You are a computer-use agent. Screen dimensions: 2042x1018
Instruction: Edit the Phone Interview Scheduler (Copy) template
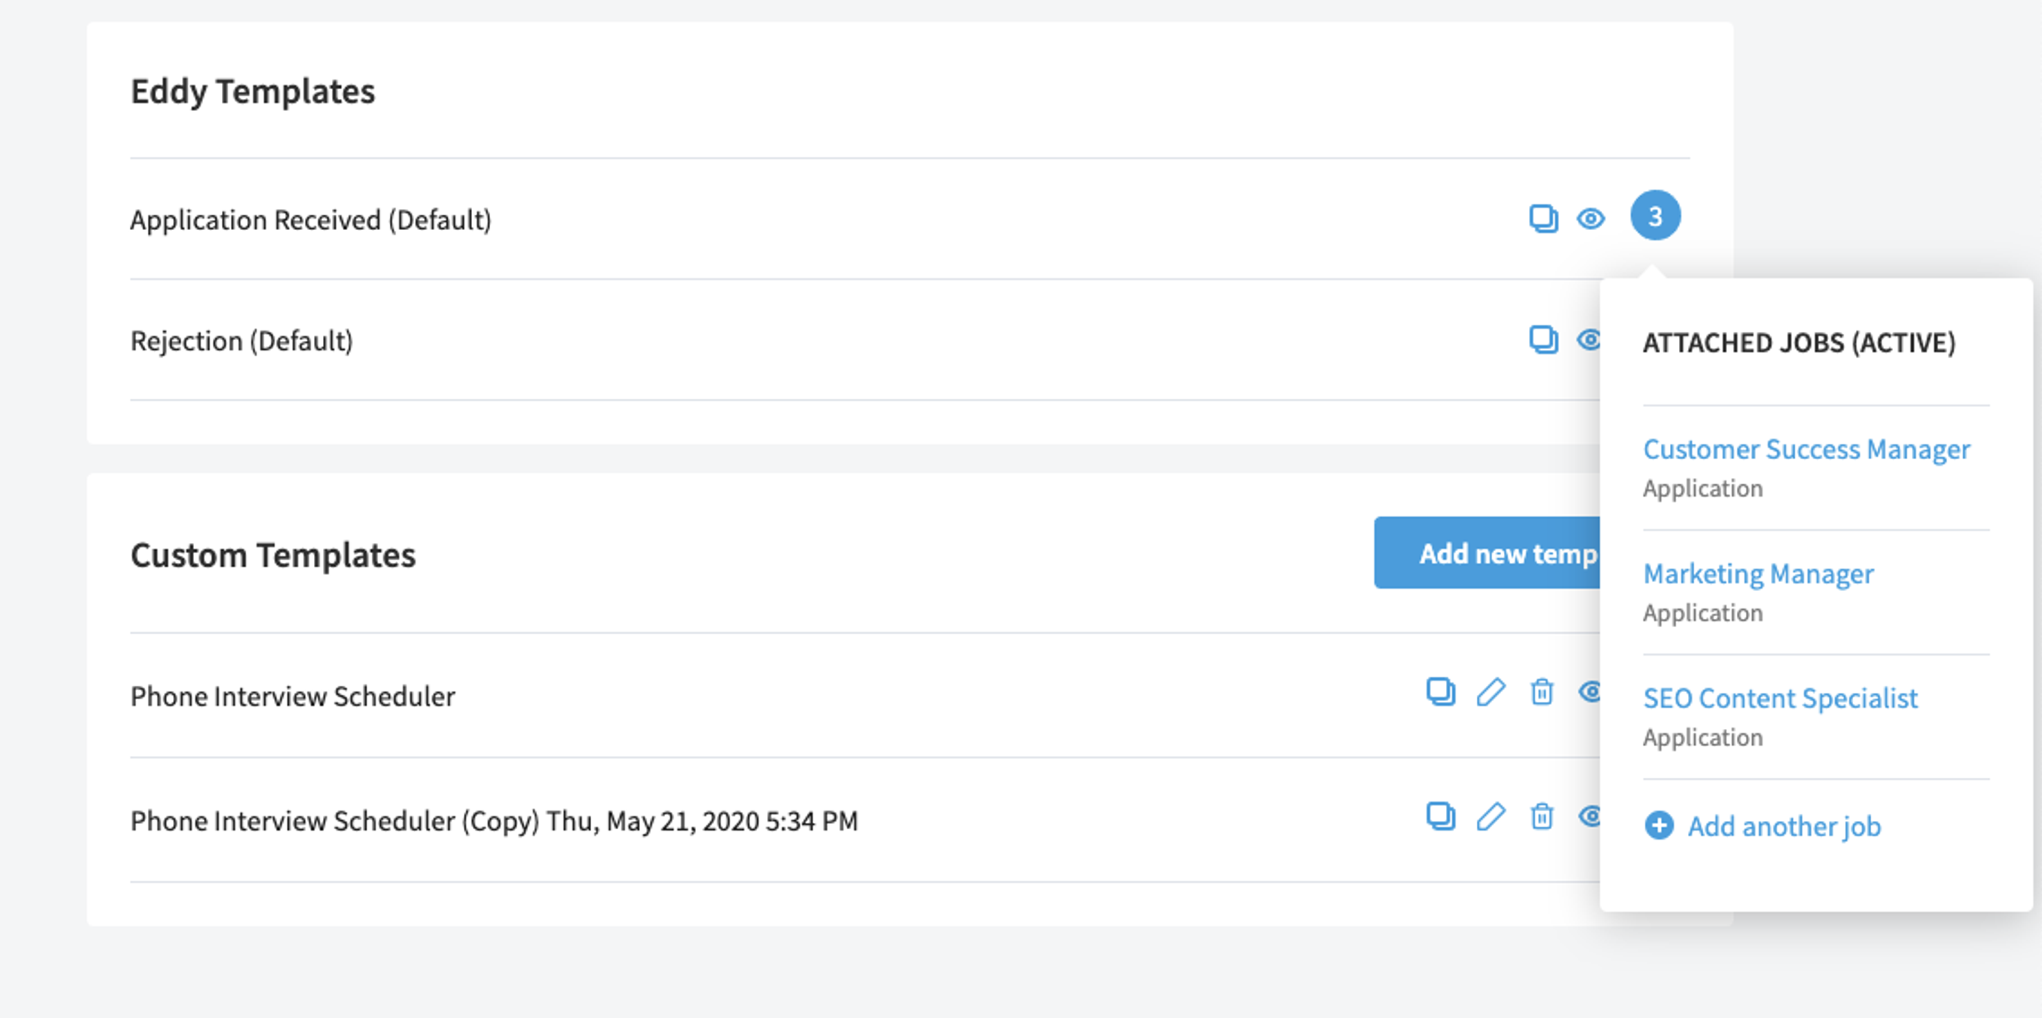click(1491, 816)
